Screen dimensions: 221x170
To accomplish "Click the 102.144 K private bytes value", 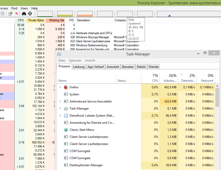I will [38, 106].
